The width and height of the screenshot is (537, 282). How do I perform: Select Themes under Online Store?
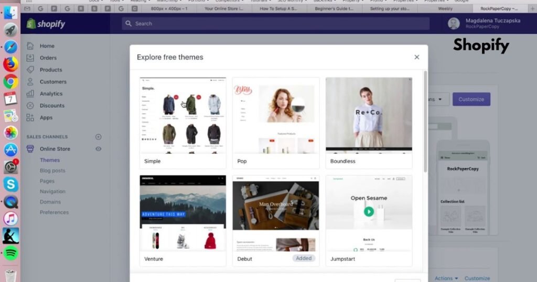click(50, 160)
